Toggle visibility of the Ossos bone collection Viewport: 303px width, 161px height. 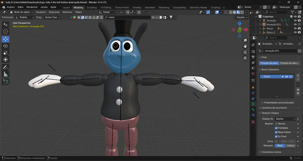click(287, 76)
